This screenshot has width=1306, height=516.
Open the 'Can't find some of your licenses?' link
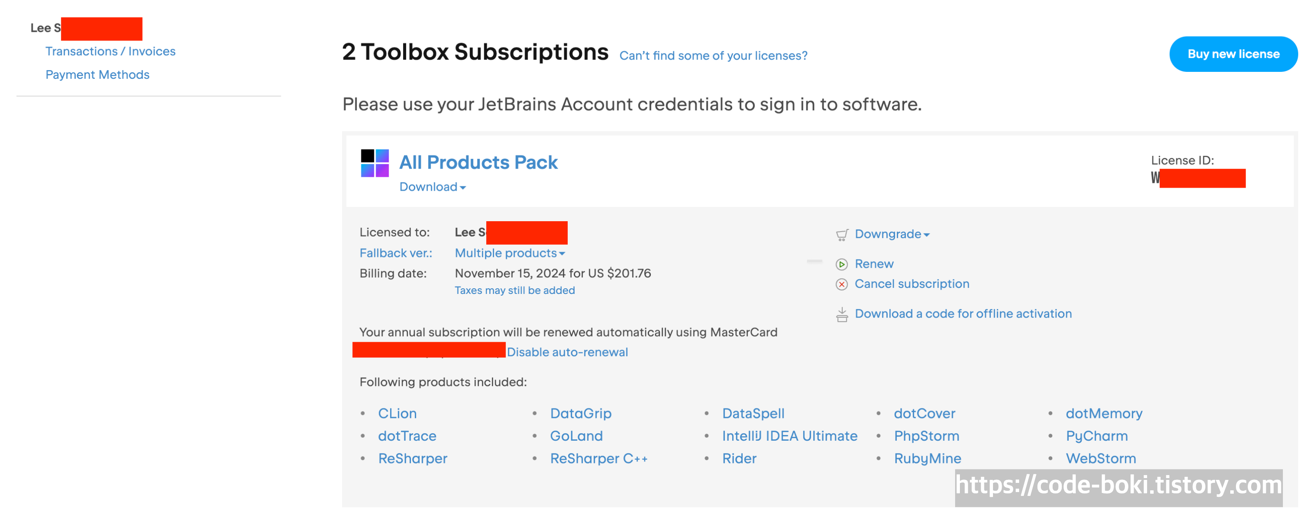click(x=714, y=55)
